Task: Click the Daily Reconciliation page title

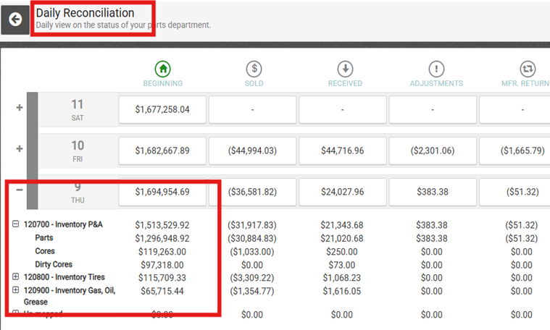Action: 86,13
